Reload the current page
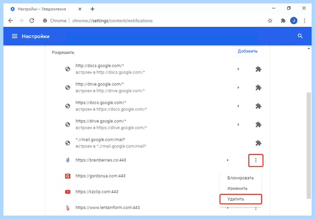The width and height of the screenshot is (315, 219). [x=31, y=20]
